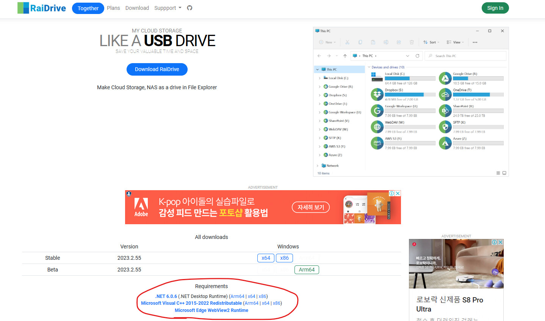
Task: Close the robot vacuum sidebar ad
Action: coord(500,242)
